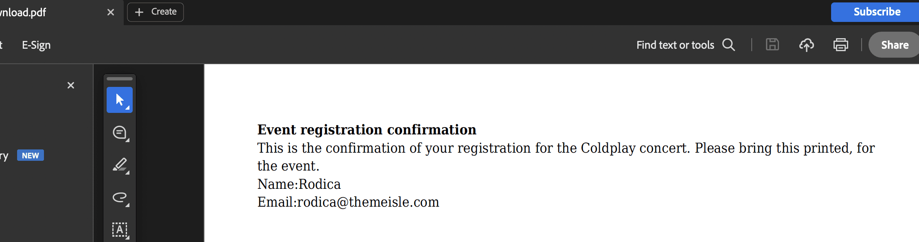919x242 pixels.
Task: Open the Share button
Action: click(x=895, y=45)
